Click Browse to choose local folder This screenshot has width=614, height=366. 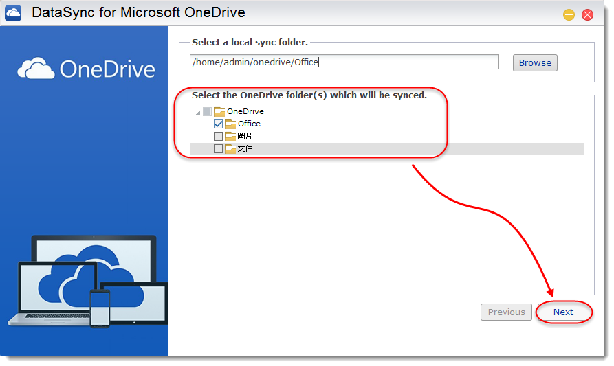pyautogui.click(x=535, y=63)
